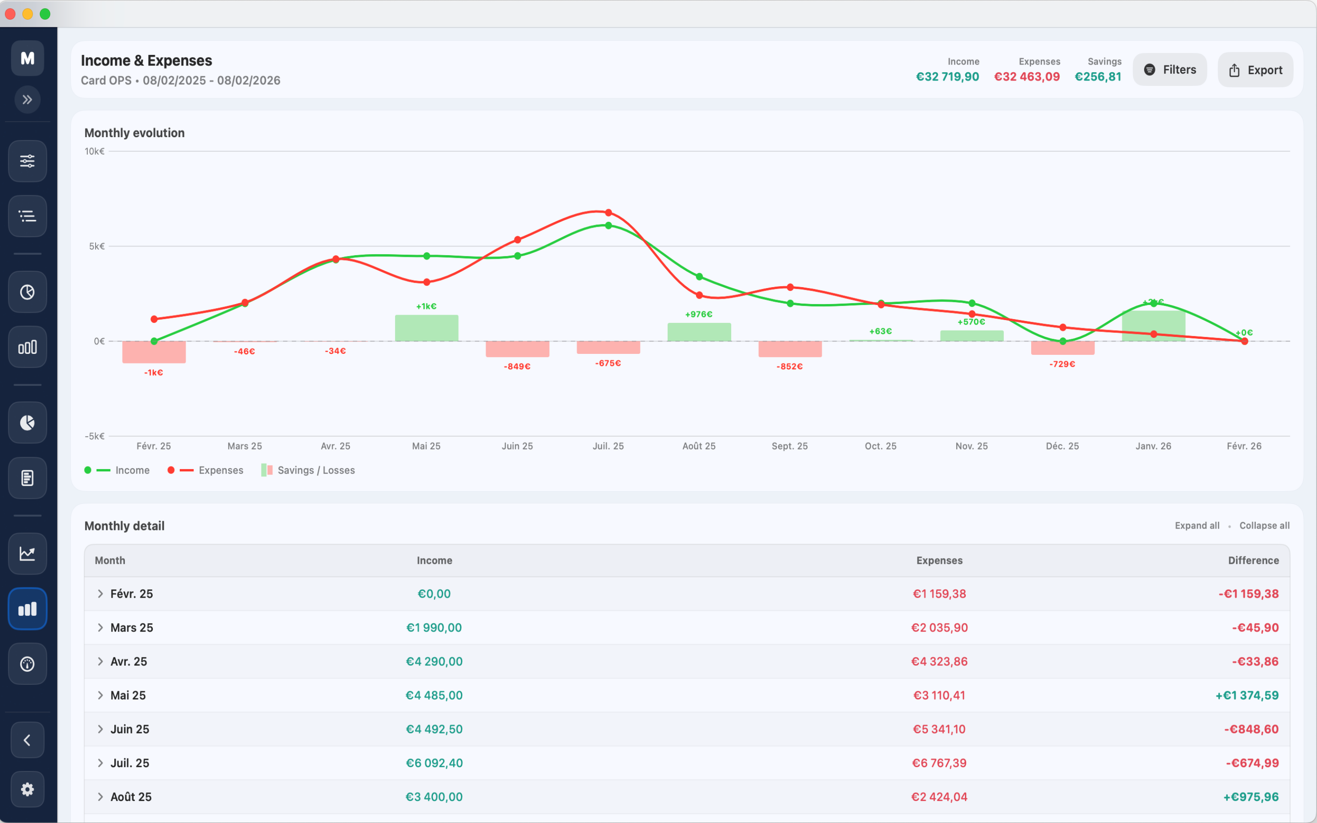Click the Expenses column header
This screenshot has height=823, width=1317.
(939, 560)
